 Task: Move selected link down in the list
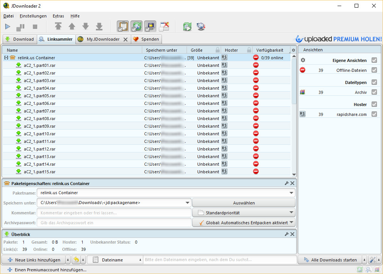pyautogui.click(x=85, y=26)
